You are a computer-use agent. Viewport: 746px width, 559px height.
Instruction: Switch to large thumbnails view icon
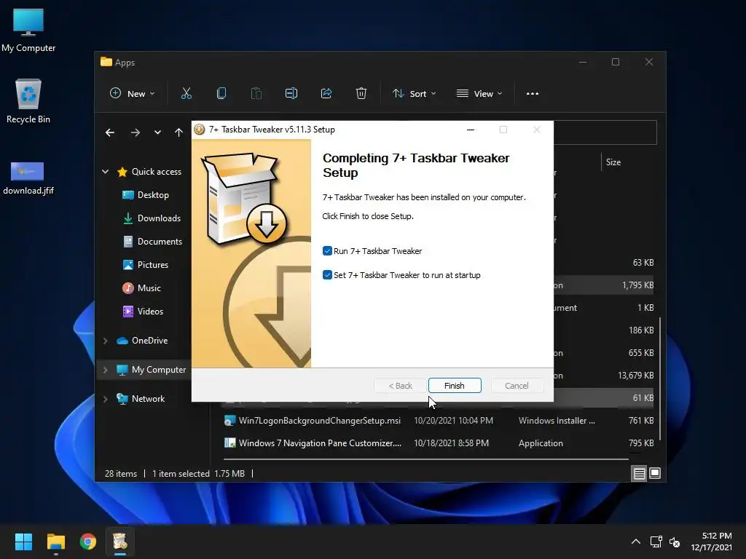(x=655, y=473)
